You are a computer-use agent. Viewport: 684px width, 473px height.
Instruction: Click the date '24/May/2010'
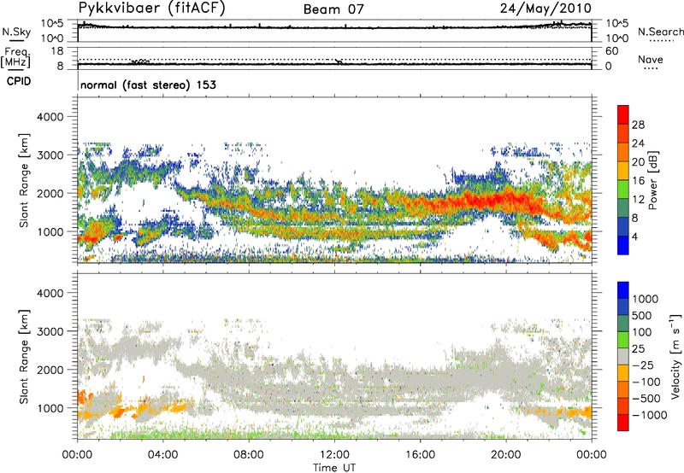coord(545,8)
